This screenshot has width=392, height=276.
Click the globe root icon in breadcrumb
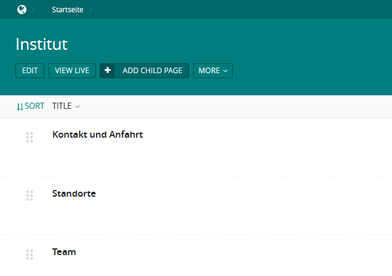[x=22, y=9]
